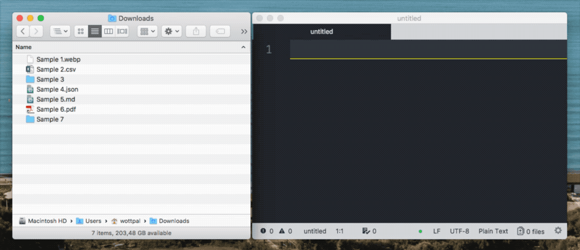Expand the toolbar overflow chevron
This screenshot has width=580, height=250.
[244, 32]
